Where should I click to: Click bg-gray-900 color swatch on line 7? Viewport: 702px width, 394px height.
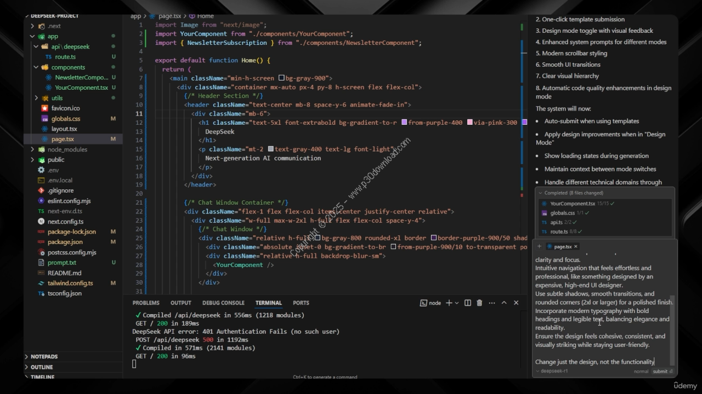pos(281,78)
